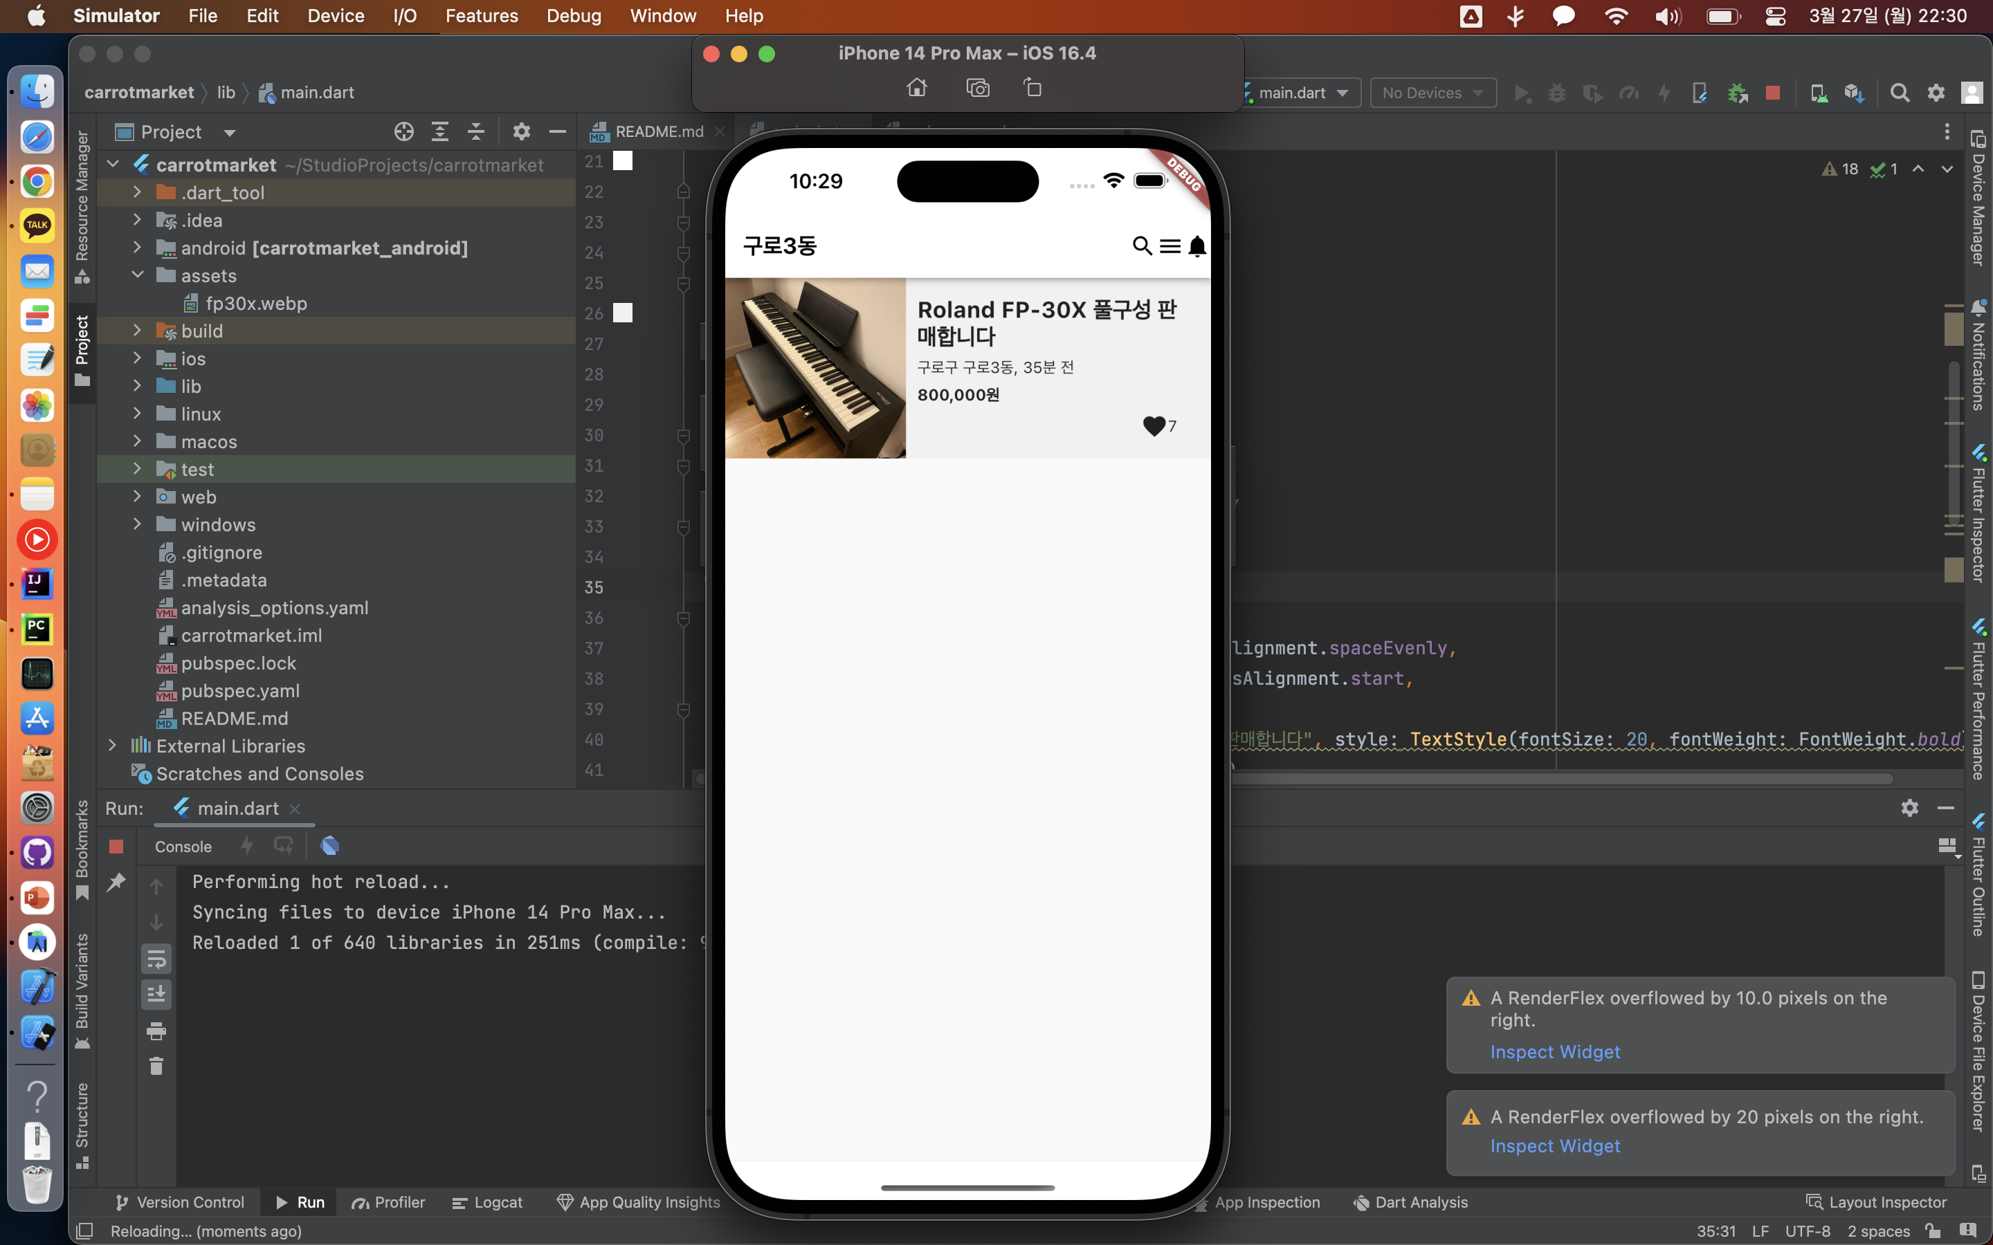This screenshot has height=1245, width=1993.
Task: Open the hamburger menu in the app
Action: (x=1170, y=246)
